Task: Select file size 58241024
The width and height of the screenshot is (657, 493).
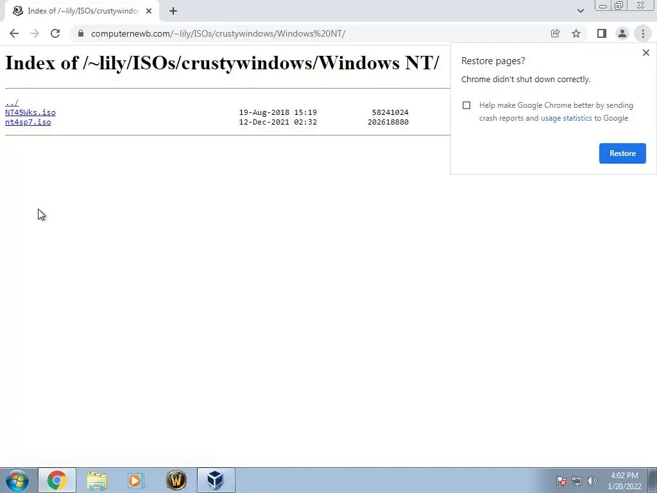Action: [x=390, y=112]
